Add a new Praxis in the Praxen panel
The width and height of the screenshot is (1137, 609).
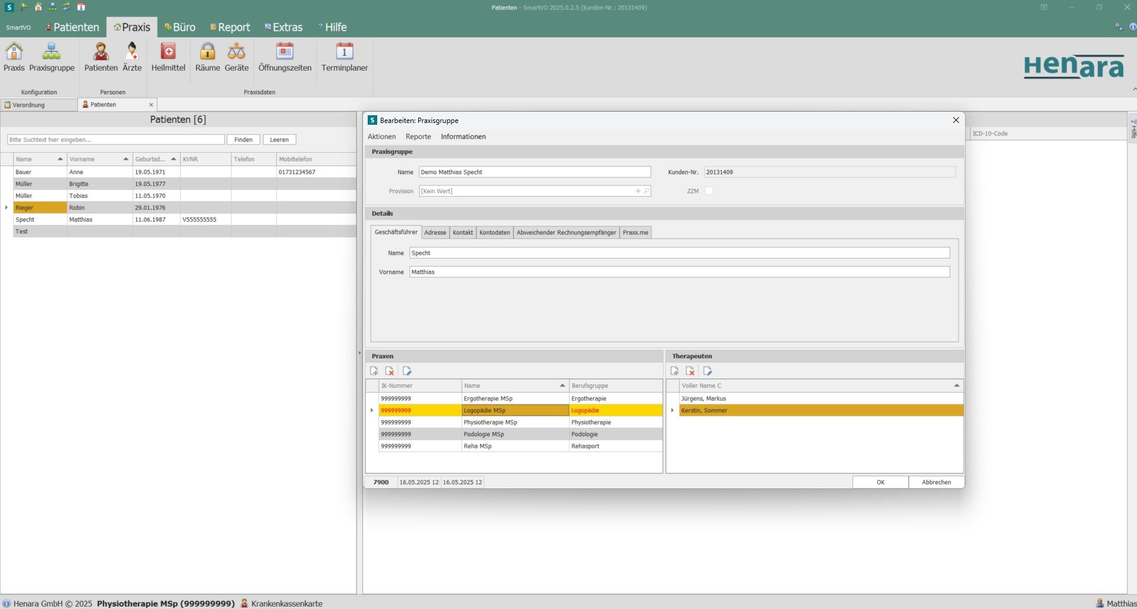pyautogui.click(x=375, y=370)
